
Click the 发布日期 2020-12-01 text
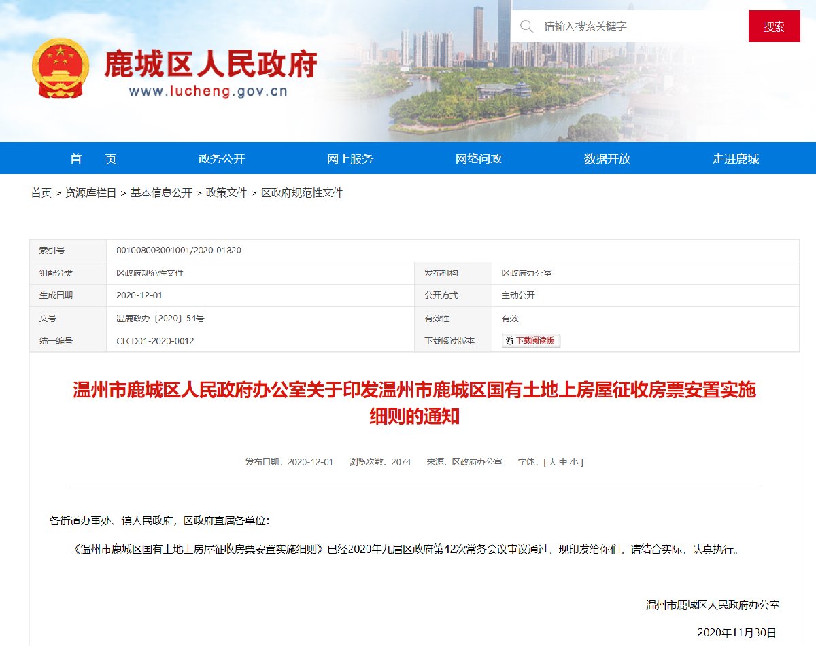tap(290, 462)
